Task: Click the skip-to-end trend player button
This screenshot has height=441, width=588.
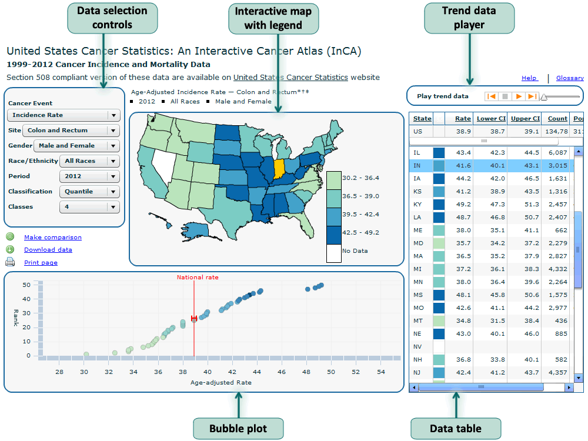Action: [532, 96]
